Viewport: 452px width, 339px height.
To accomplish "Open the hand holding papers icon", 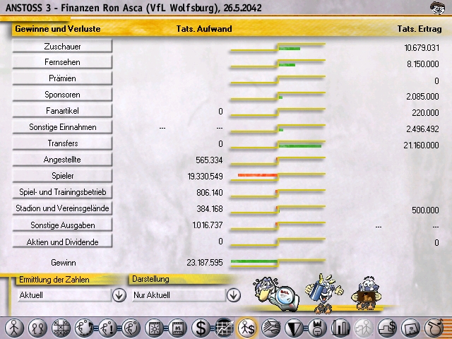I will pyautogui.click(x=271, y=328).
